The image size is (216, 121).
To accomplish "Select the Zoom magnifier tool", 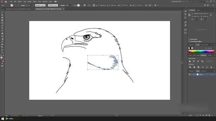I will (x=2, y=52).
